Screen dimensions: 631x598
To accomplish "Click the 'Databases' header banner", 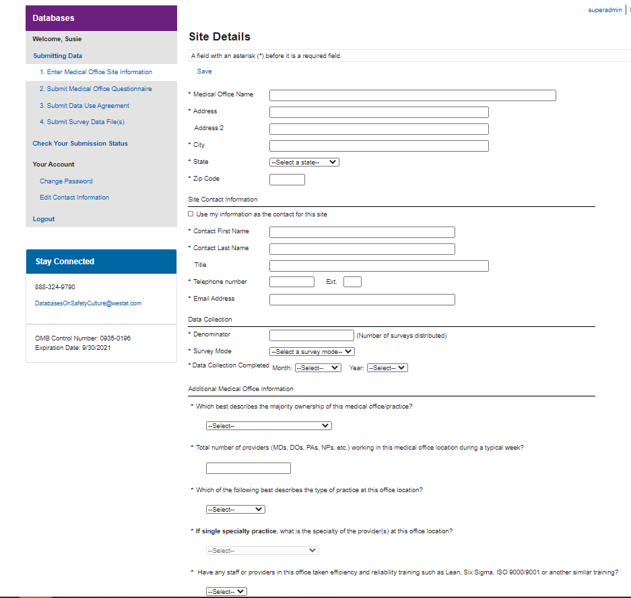I will [102, 18].
